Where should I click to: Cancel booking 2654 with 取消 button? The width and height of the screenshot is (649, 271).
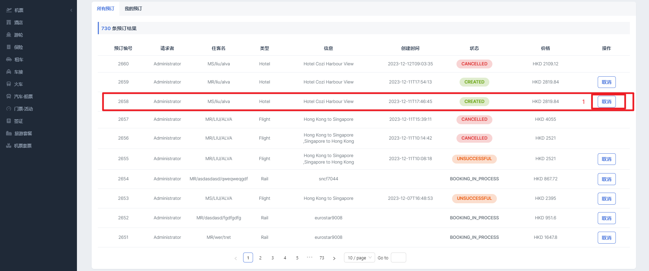(x=606, y=179)
